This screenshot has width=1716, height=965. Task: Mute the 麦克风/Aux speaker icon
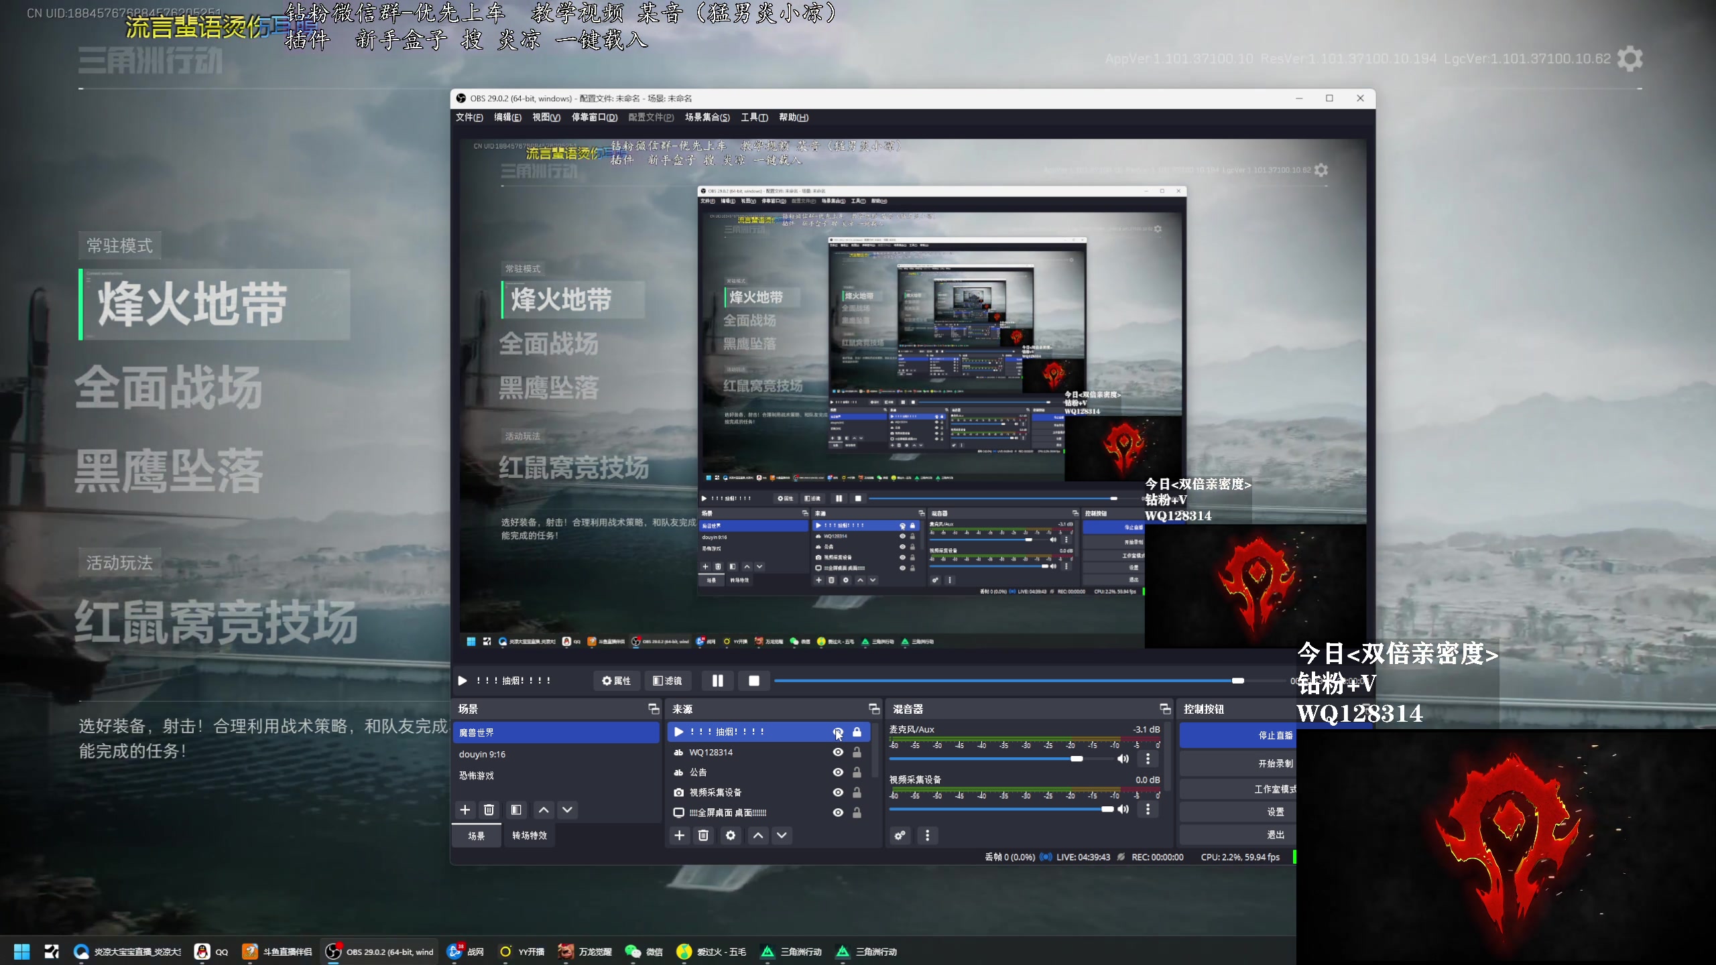(x=1123, y=759)
